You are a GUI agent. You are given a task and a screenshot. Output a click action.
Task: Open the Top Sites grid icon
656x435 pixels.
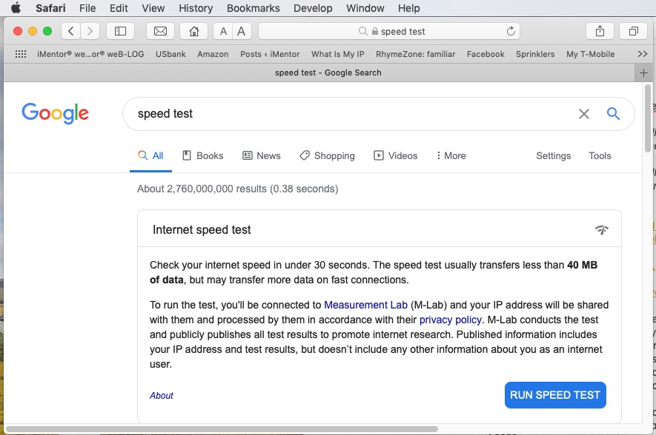coord(21,54)
